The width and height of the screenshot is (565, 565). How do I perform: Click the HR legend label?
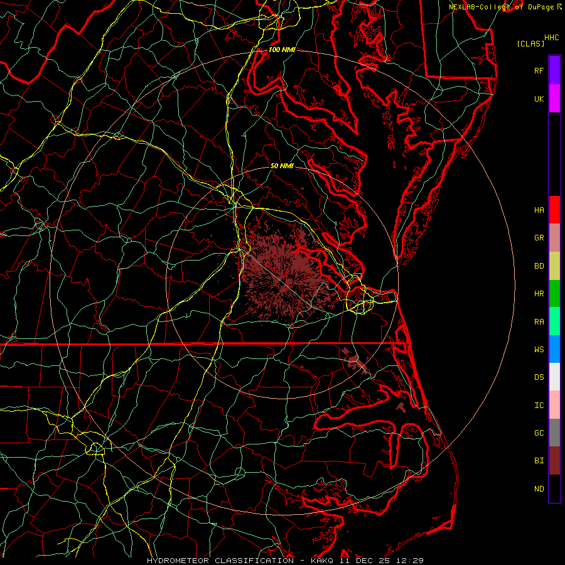click(x=539, y=294)
